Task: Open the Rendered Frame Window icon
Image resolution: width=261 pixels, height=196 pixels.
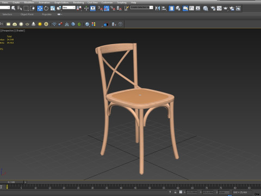Action: 219,8
